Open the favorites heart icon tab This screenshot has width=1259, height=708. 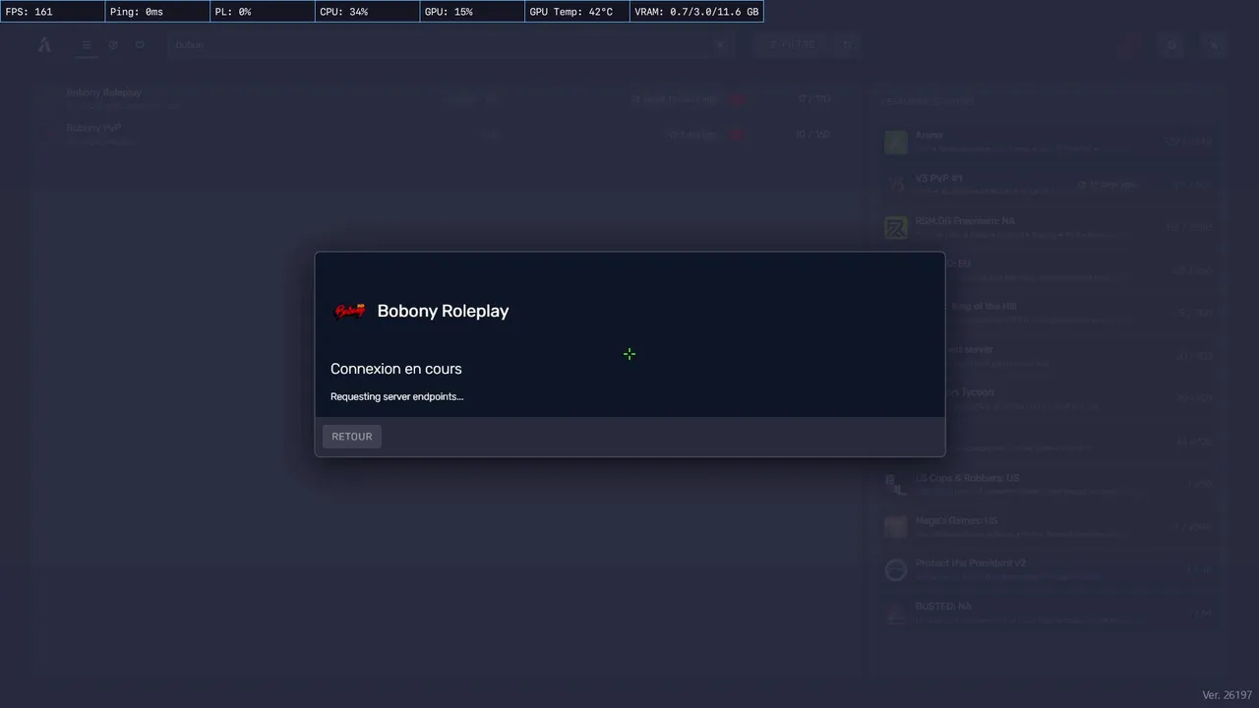(140, 44)
